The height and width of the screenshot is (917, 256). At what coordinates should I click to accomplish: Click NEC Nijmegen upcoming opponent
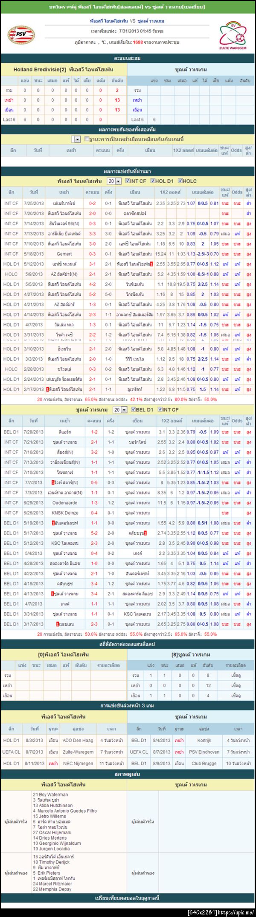[78, 763]
